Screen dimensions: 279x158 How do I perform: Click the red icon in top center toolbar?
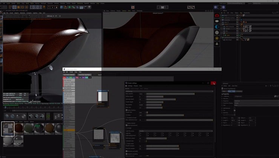pos(133,7)
